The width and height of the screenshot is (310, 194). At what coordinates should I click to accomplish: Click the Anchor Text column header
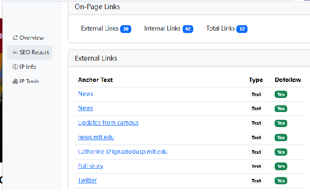coord(95,80)
